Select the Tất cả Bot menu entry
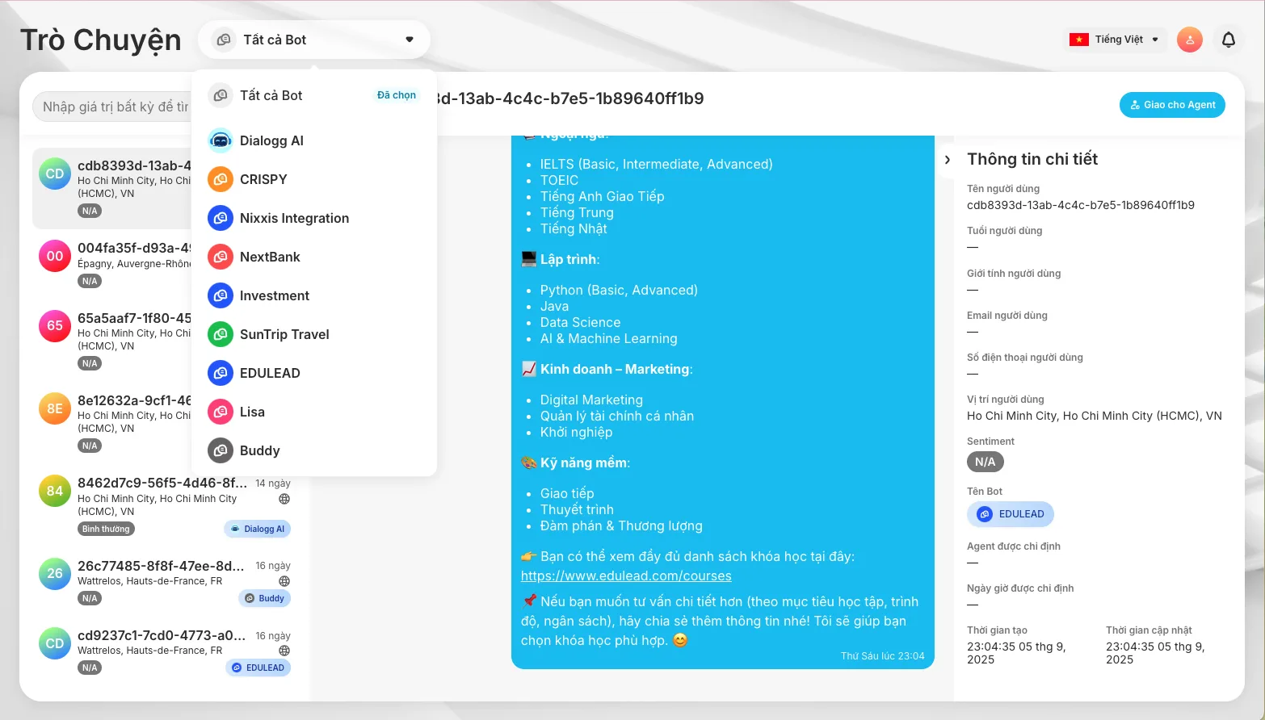Viewport: 1265px width, 720px height. pyautogui.click(x=271, y=95)
